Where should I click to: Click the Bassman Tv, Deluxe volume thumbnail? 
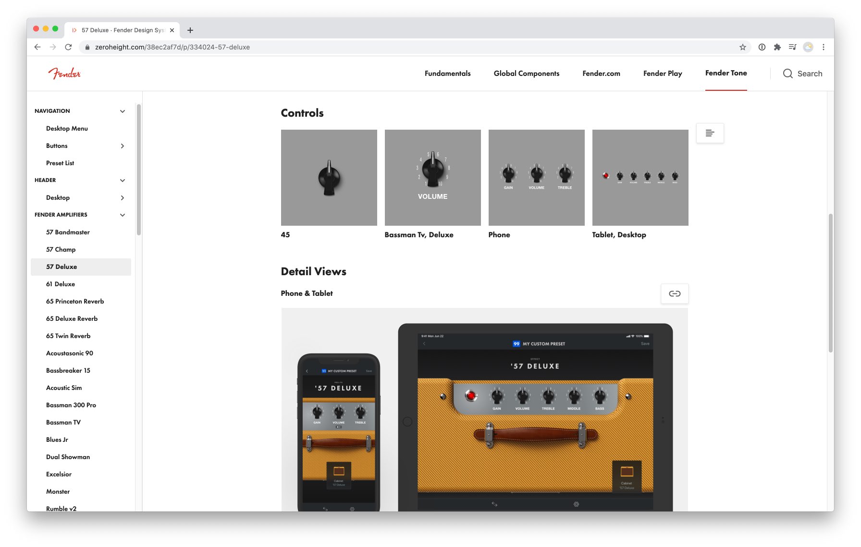pos(433,178)
